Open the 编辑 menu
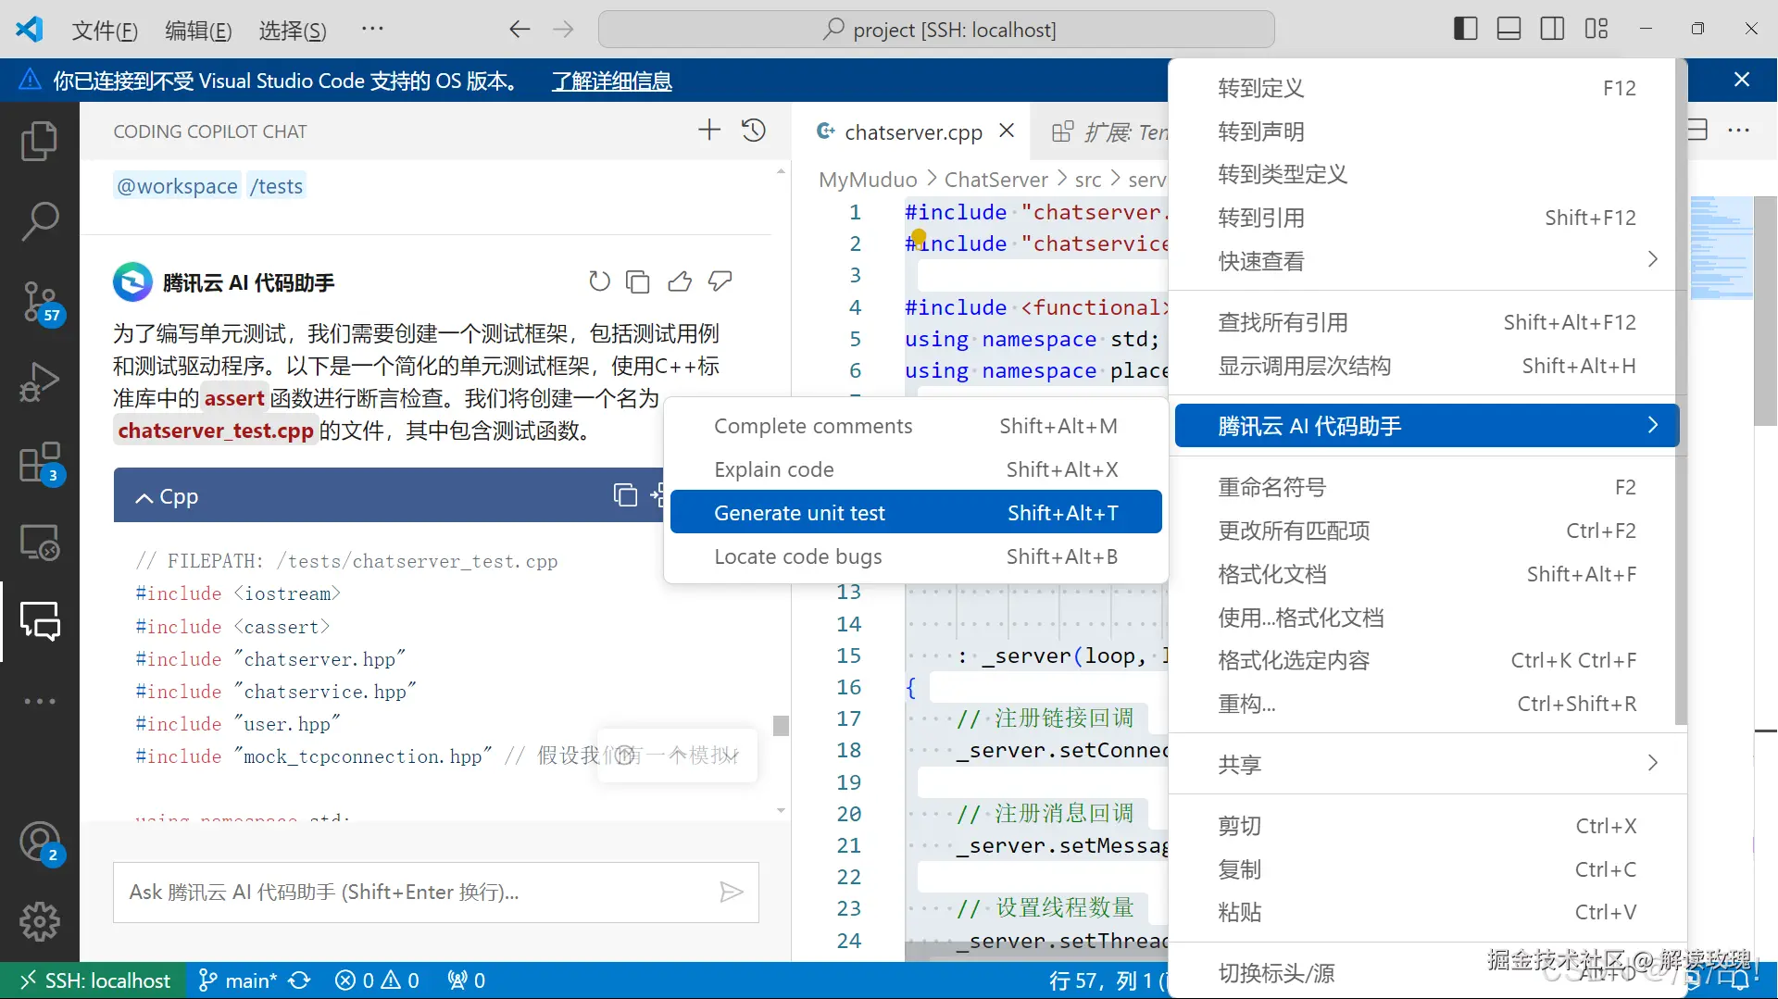 198,31
